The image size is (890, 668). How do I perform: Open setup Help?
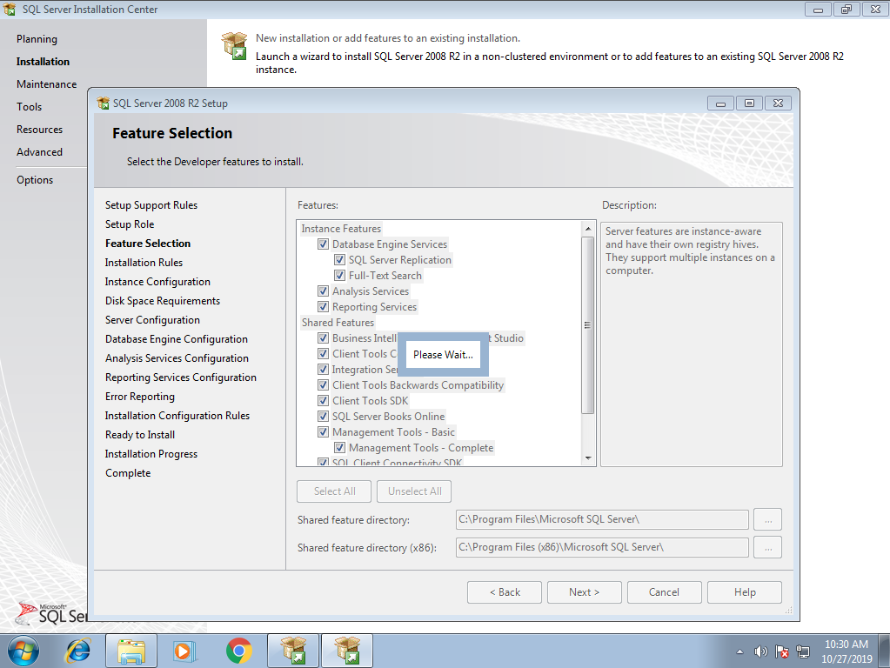click(745, 592)
